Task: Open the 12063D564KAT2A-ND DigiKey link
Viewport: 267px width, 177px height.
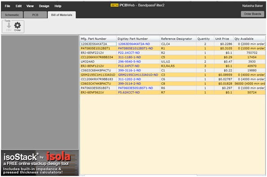Action: coord(134,44)
